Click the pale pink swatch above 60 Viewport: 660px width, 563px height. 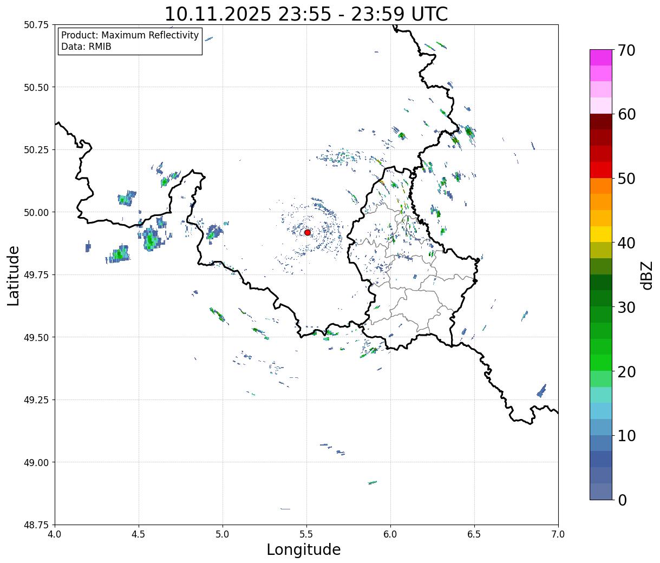[x=600, y=106]
